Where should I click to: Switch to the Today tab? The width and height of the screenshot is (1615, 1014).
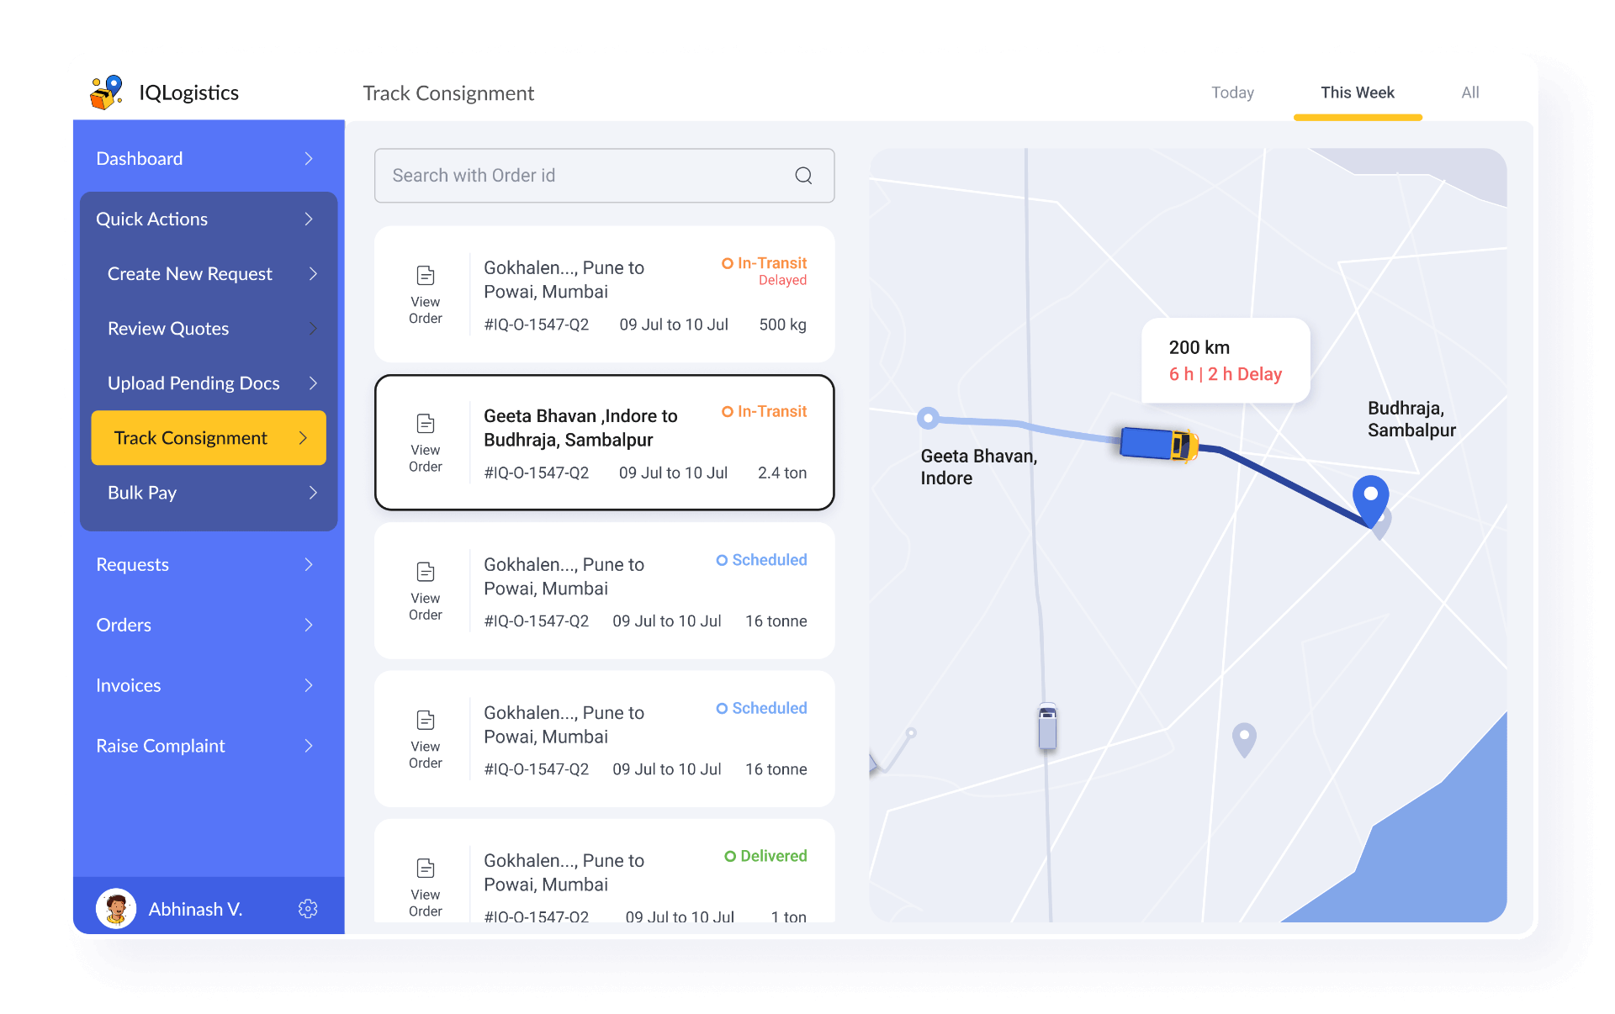pos(1232,92)
